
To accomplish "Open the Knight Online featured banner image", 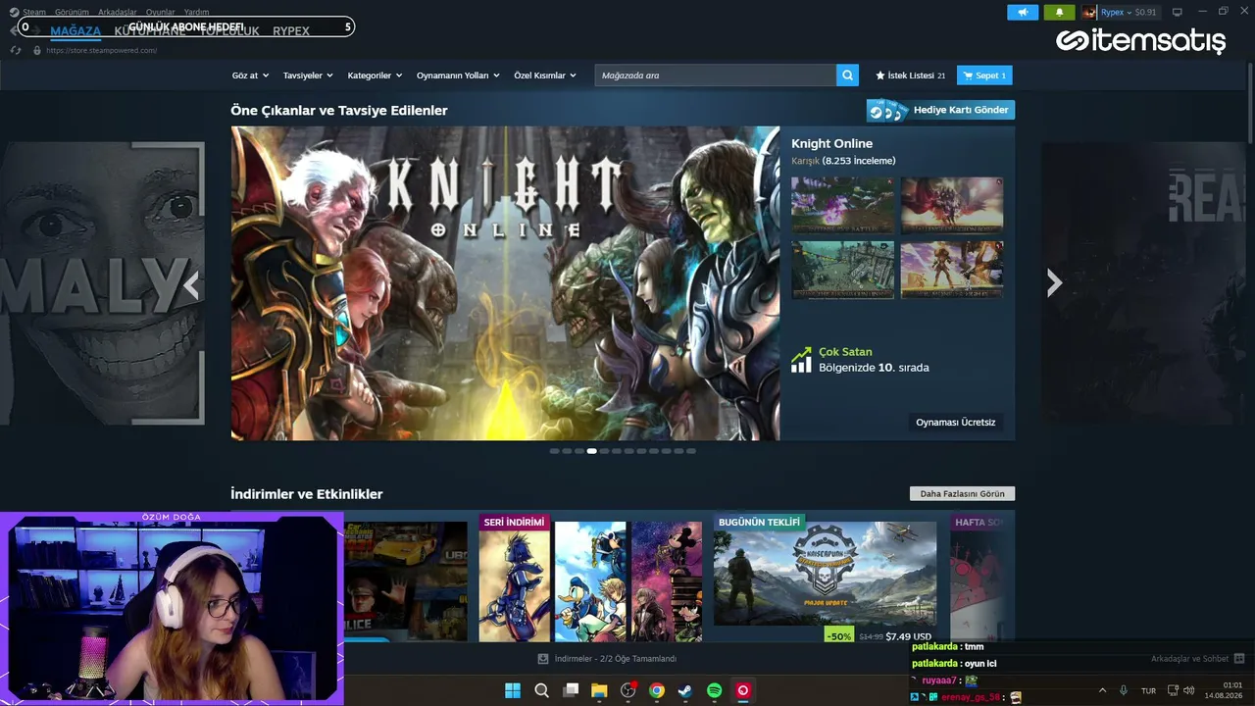I will point(505,283).
